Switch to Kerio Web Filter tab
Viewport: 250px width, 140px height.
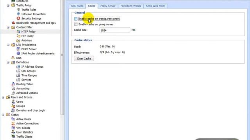[x=155, y=6]
